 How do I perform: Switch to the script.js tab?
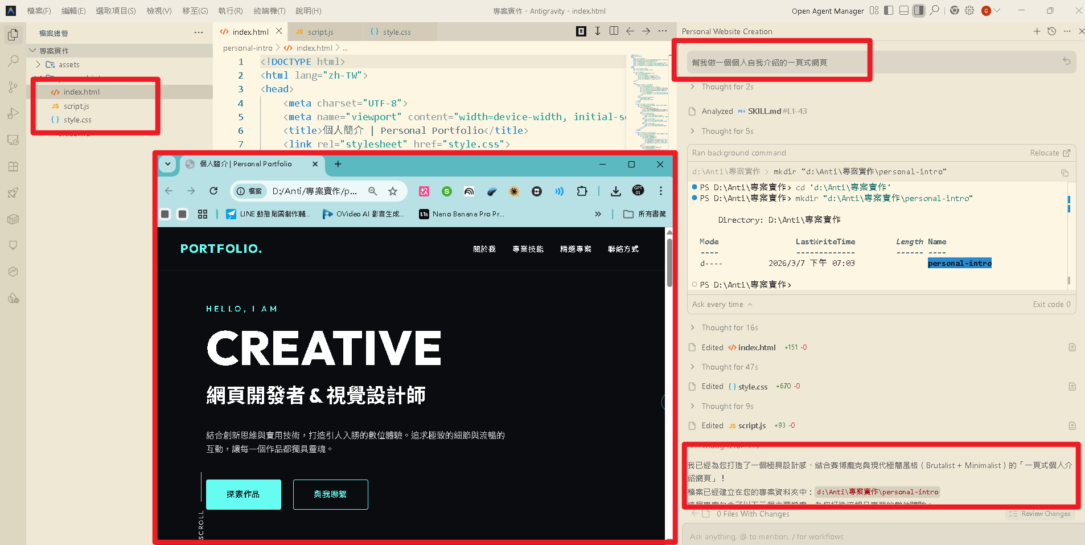click(x=319, y=31)
